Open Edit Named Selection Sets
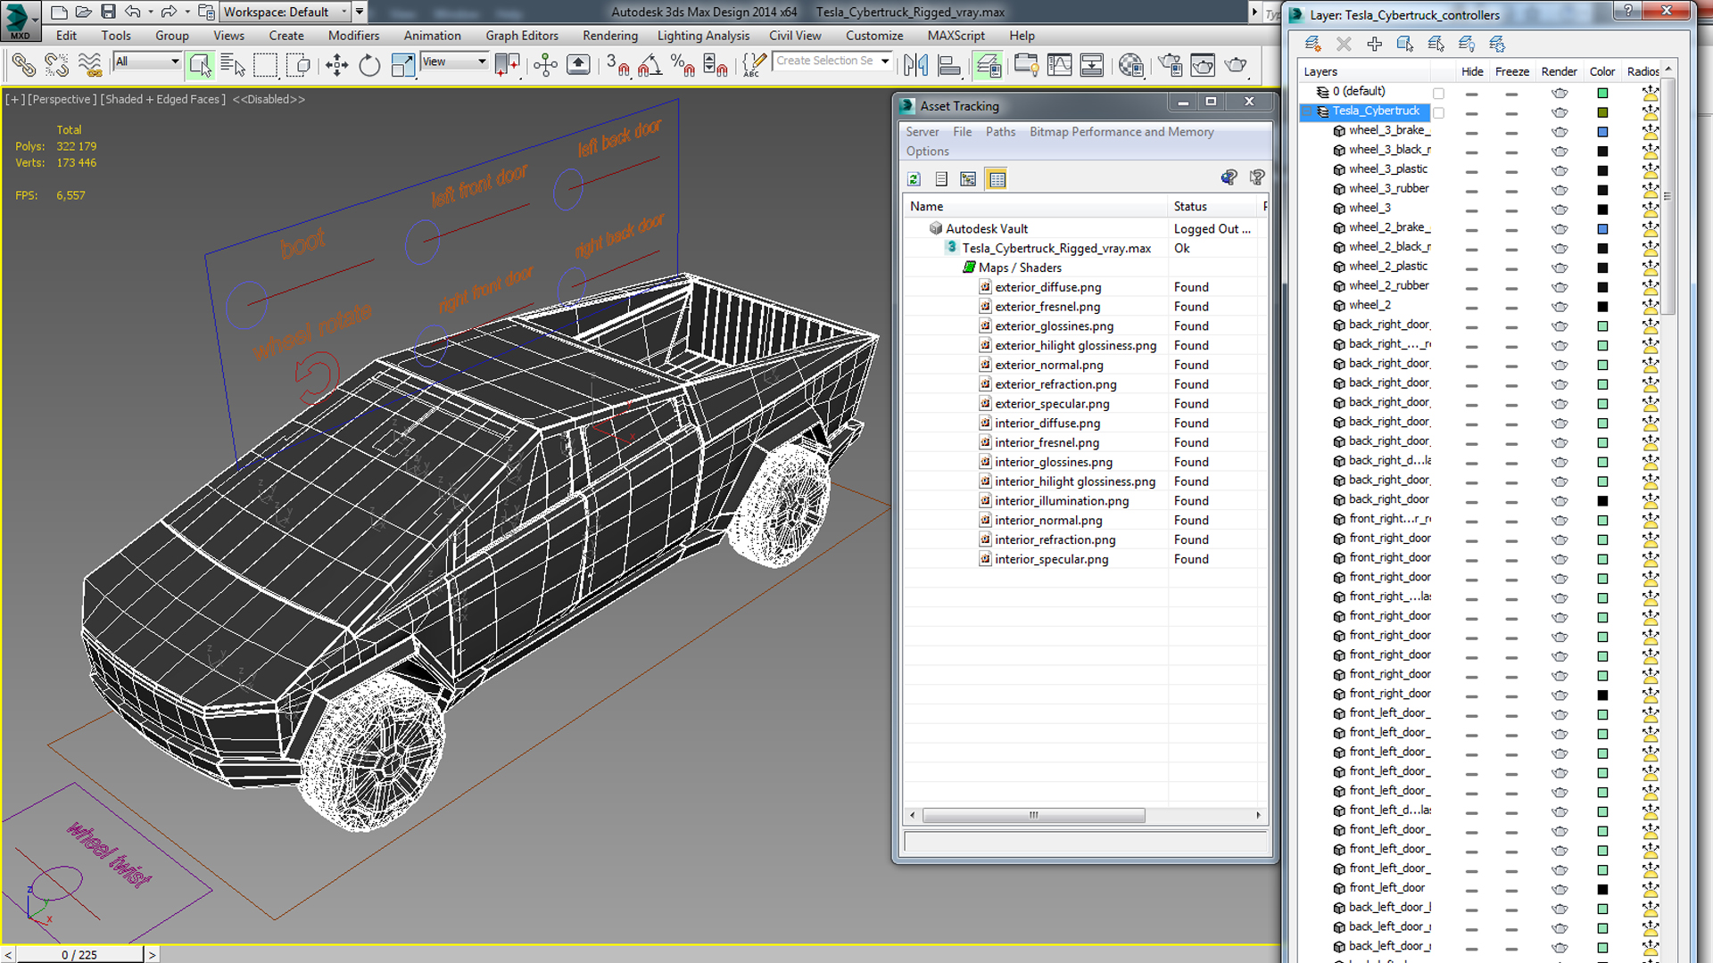The image size is (1713, 963). (x=754, y=65)
